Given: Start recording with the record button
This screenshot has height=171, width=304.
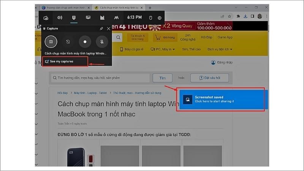Looking at the screenshot, I should (x=85, y=42).
